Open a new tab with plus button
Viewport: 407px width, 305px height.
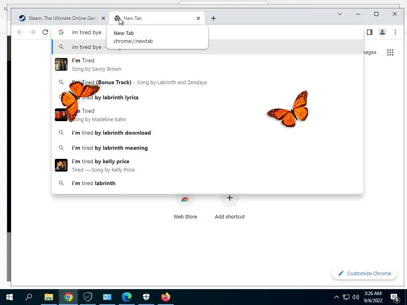213,18
